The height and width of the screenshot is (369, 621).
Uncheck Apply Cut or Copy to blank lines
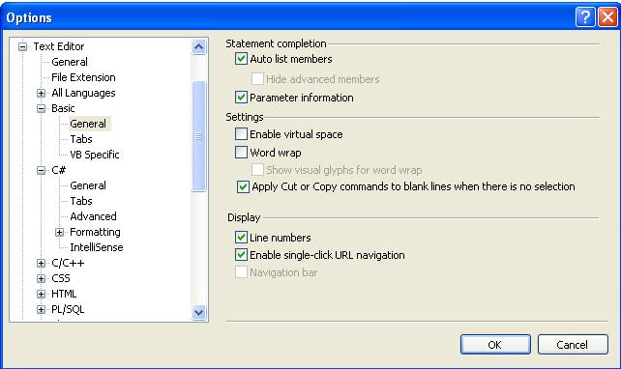click(x=243, y=186)
